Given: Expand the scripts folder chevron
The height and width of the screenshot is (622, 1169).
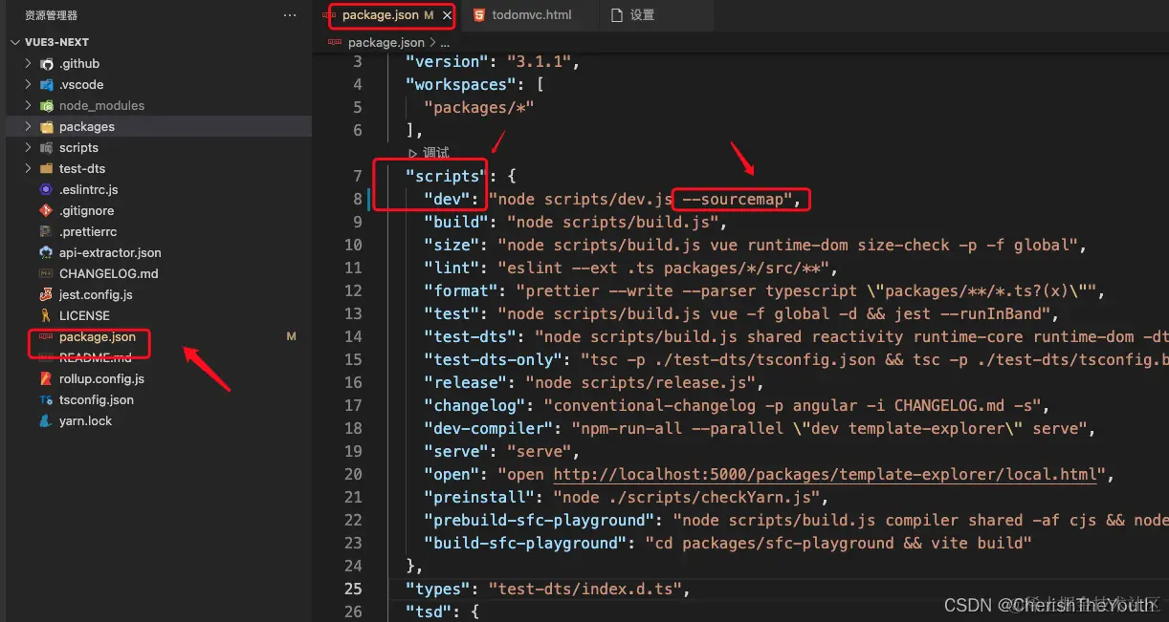Looking at the screenshot, I should click(28, 148).
